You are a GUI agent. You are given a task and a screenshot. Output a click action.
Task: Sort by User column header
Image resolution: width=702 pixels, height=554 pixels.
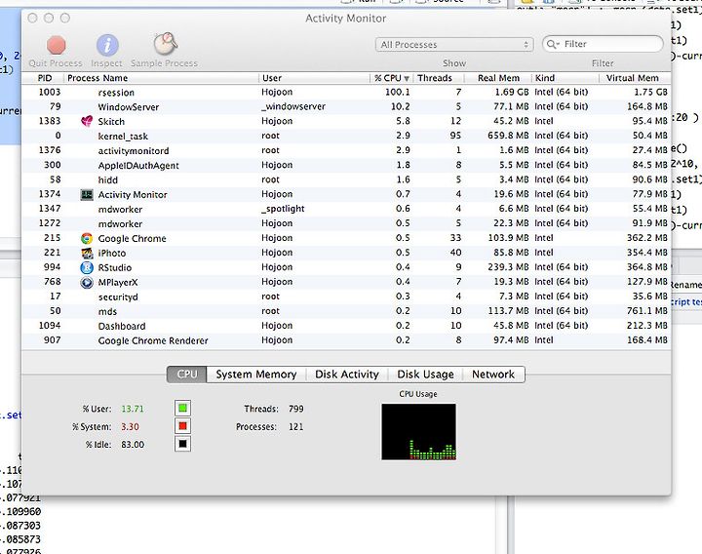coord(314,78)
